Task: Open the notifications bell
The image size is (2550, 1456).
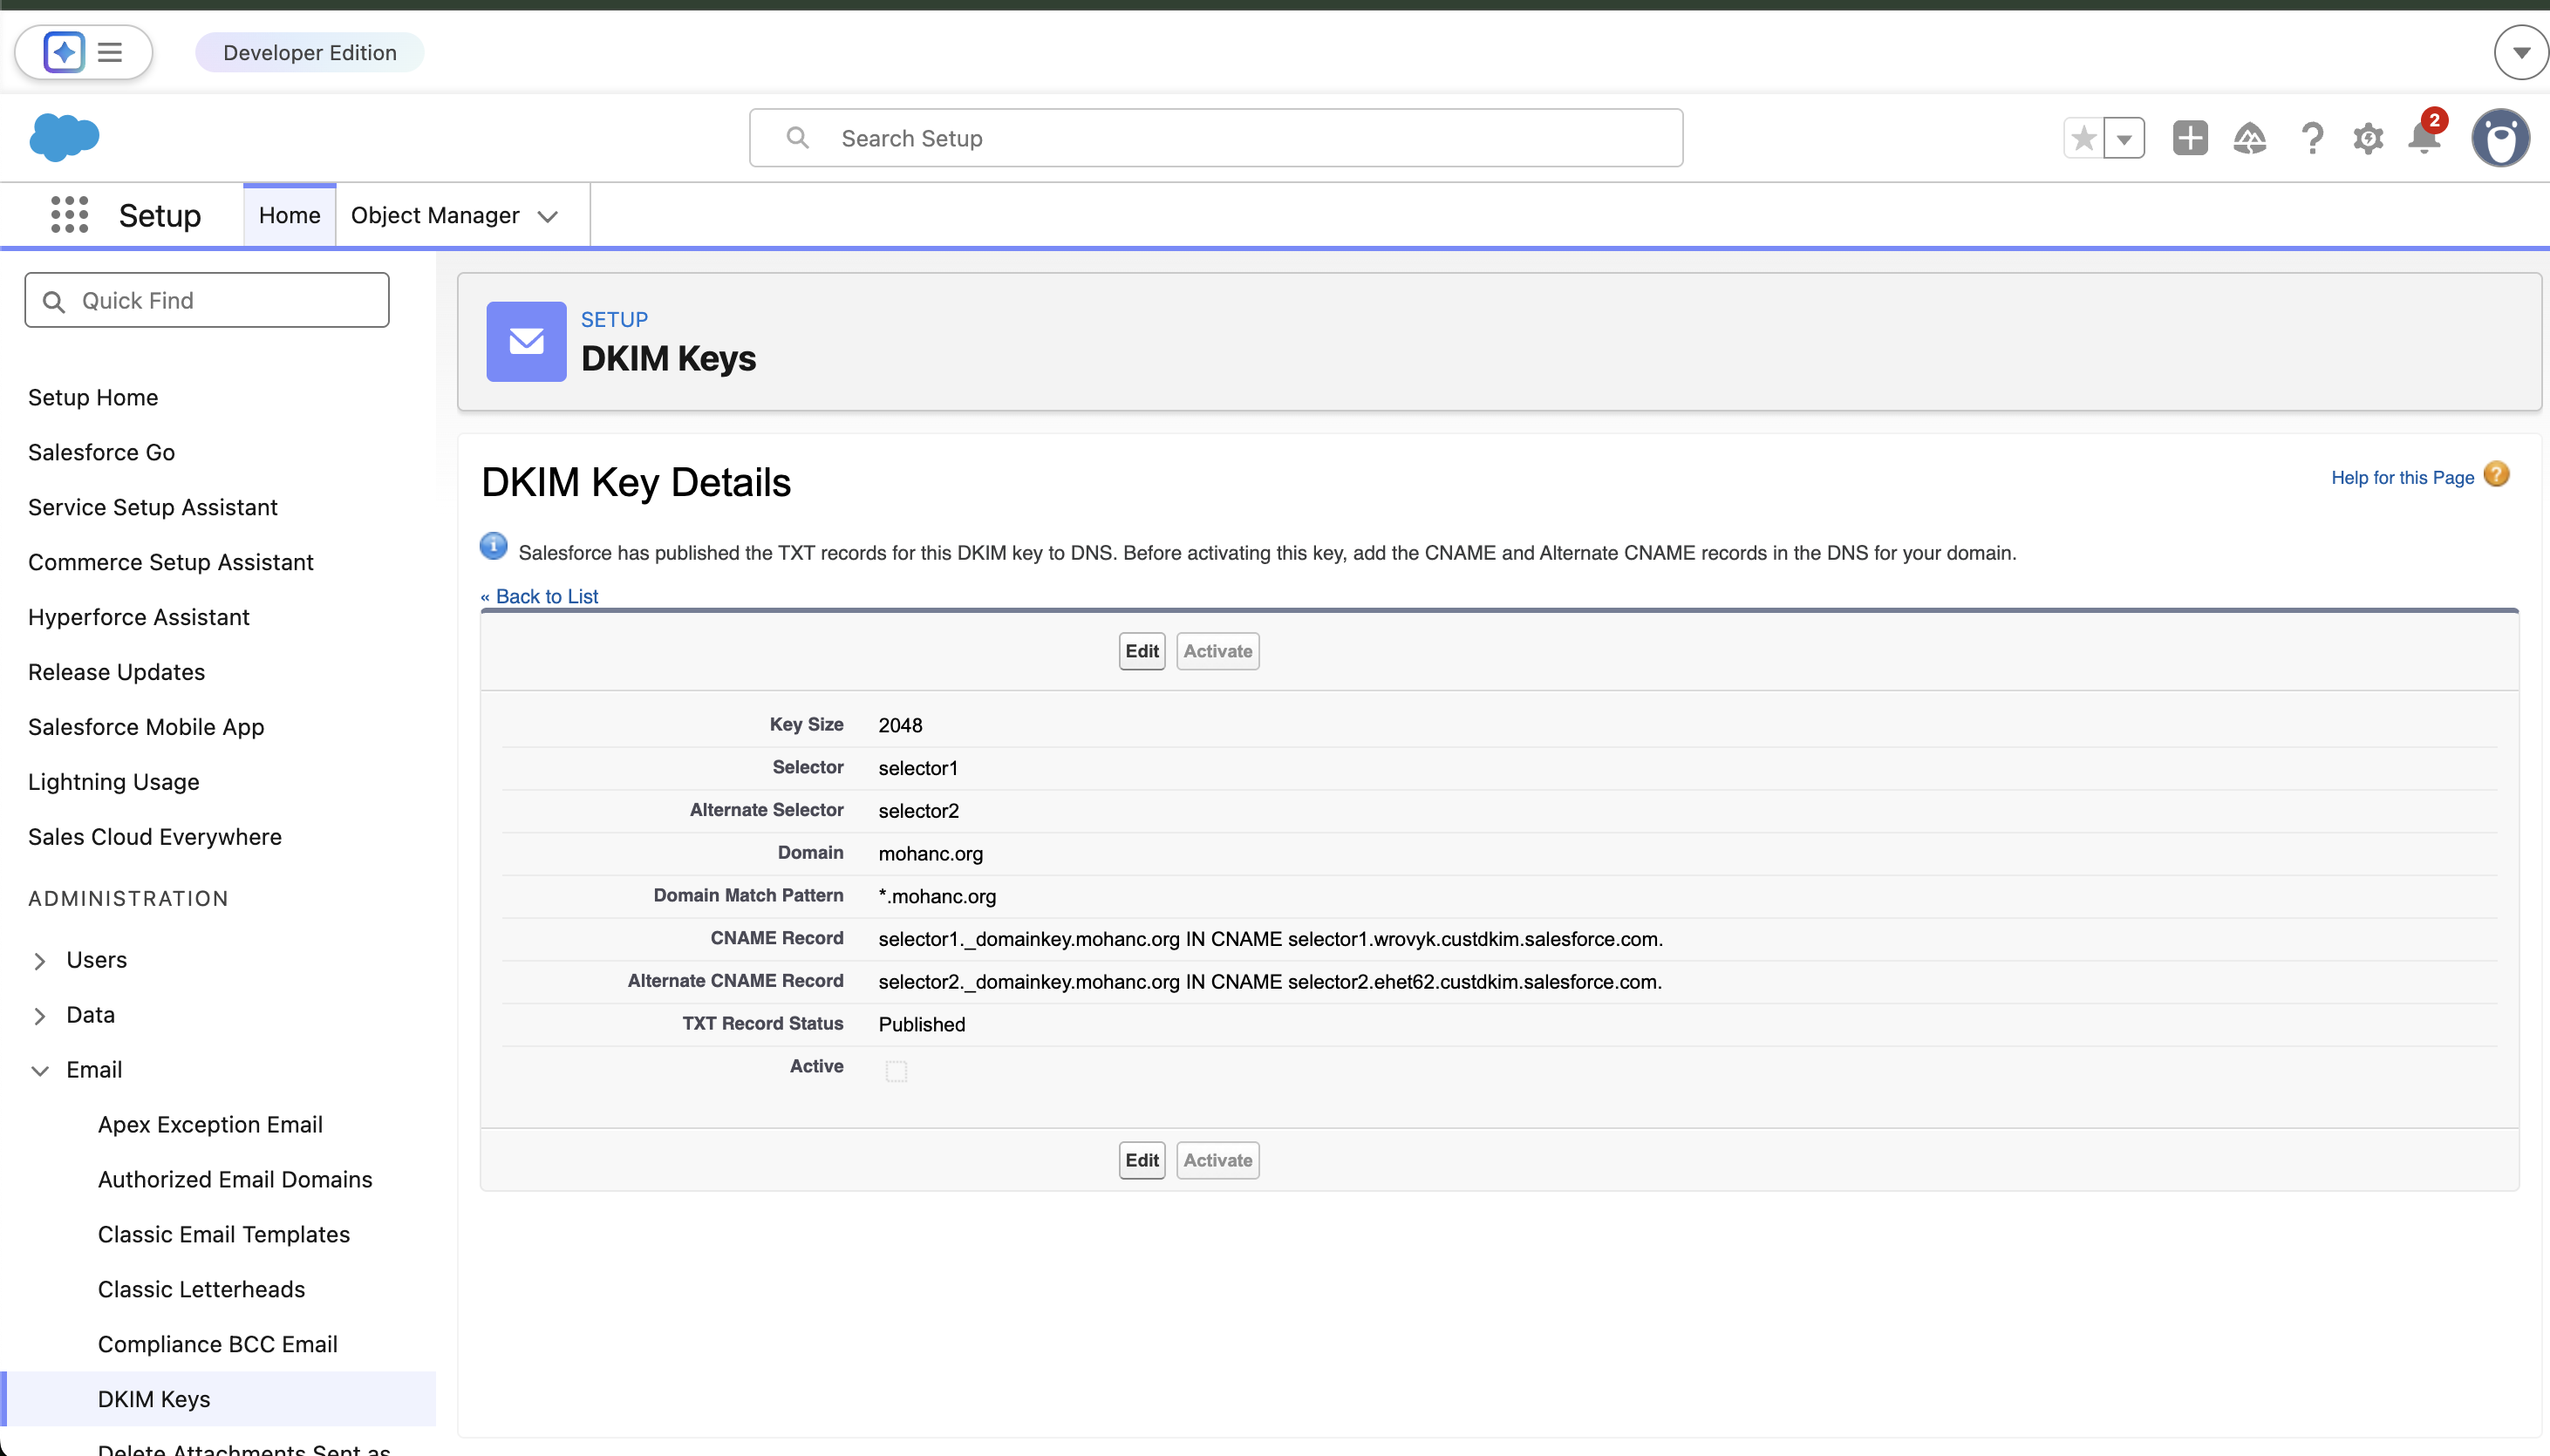Action: coord(2425,137)
